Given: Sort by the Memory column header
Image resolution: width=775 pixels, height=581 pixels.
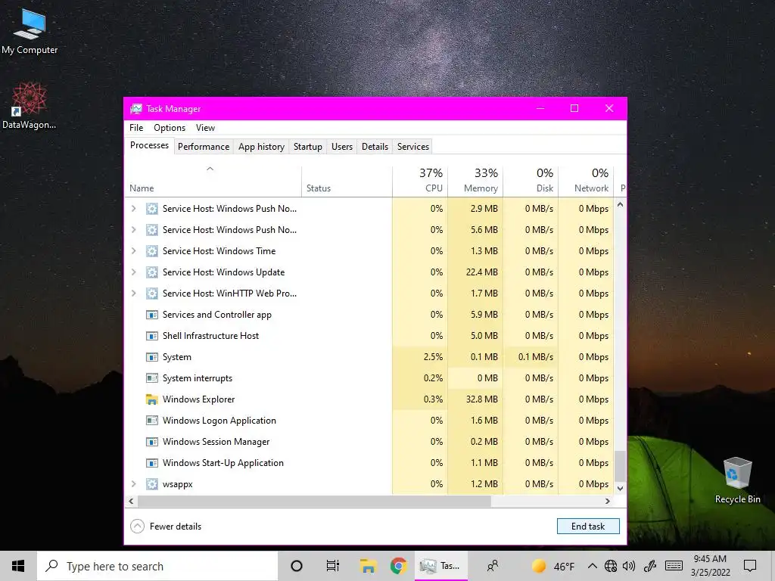Looking at the screenshot, I should (475, 182).
